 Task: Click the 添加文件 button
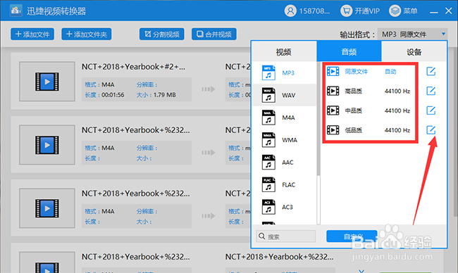pyautogui.click(x=32, y=34)
